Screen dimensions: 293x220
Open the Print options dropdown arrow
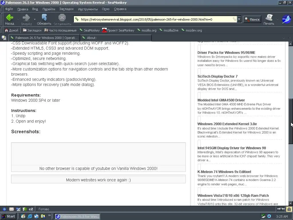[277, 19]
